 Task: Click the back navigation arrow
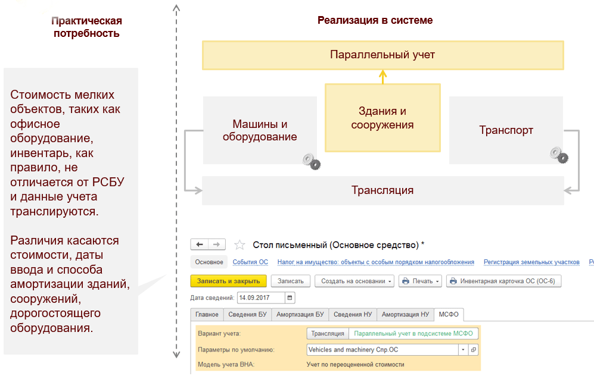tap(200, 245)
